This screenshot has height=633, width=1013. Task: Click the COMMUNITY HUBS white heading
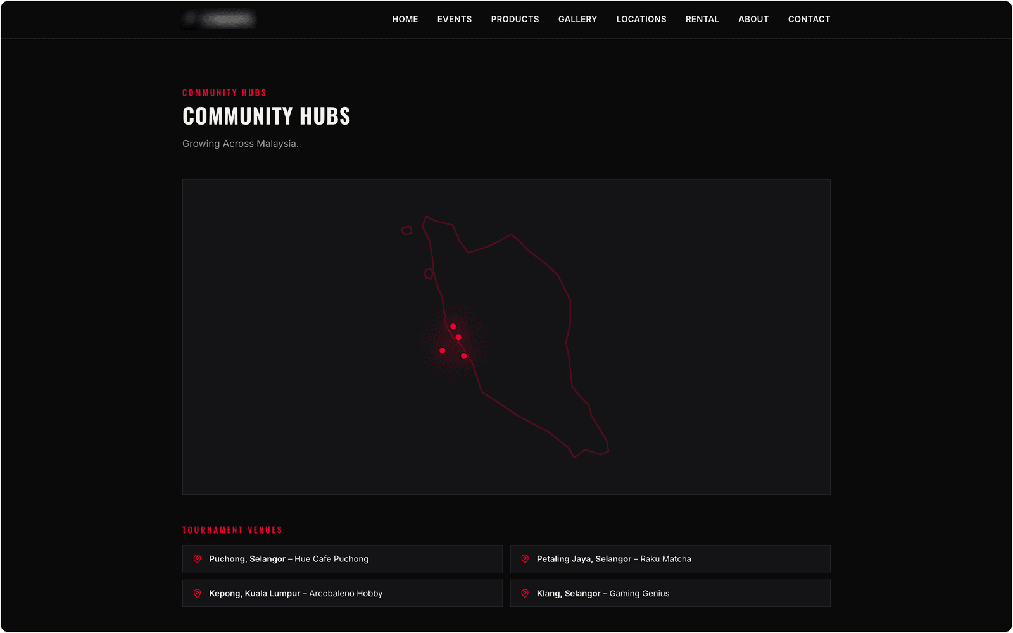pos(267,116)
